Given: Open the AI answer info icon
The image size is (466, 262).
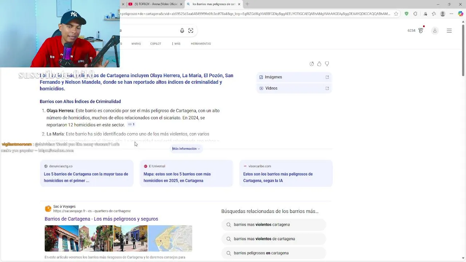Looking at the screenshot, I should pyautogui.click(x=312, y=64).
